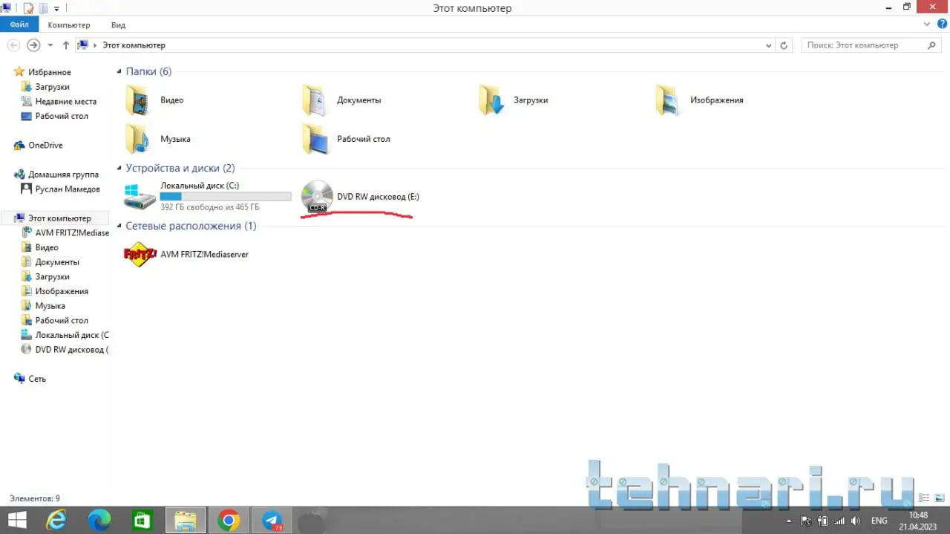This screenshot has width=950, height=534.
Task: Select AVM FRITZ!Mediase in the navigation tree
Action: click(65, 232)
